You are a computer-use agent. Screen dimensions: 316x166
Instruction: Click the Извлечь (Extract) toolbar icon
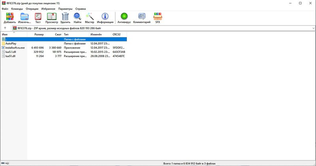click(x=24, y=16)
